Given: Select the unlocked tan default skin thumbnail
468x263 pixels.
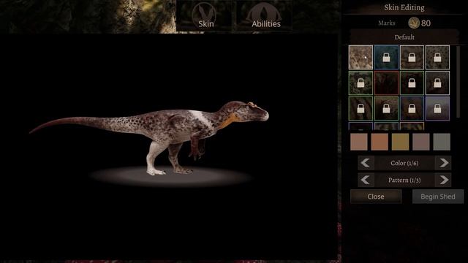Looking at the screenshot, I should [x=361, y=57].
